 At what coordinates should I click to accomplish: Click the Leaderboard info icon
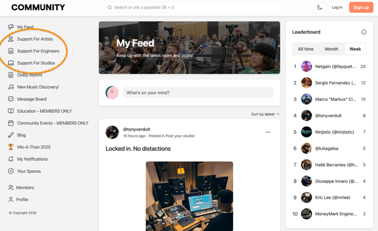pyautogui.click(x=363, y=32)
